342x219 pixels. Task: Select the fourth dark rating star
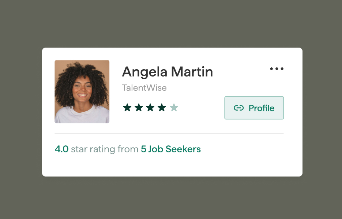click(x=162, y=108)
